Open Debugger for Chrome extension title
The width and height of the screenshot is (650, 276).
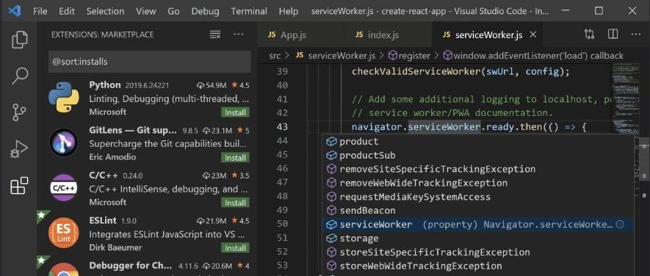click(131, 265)
